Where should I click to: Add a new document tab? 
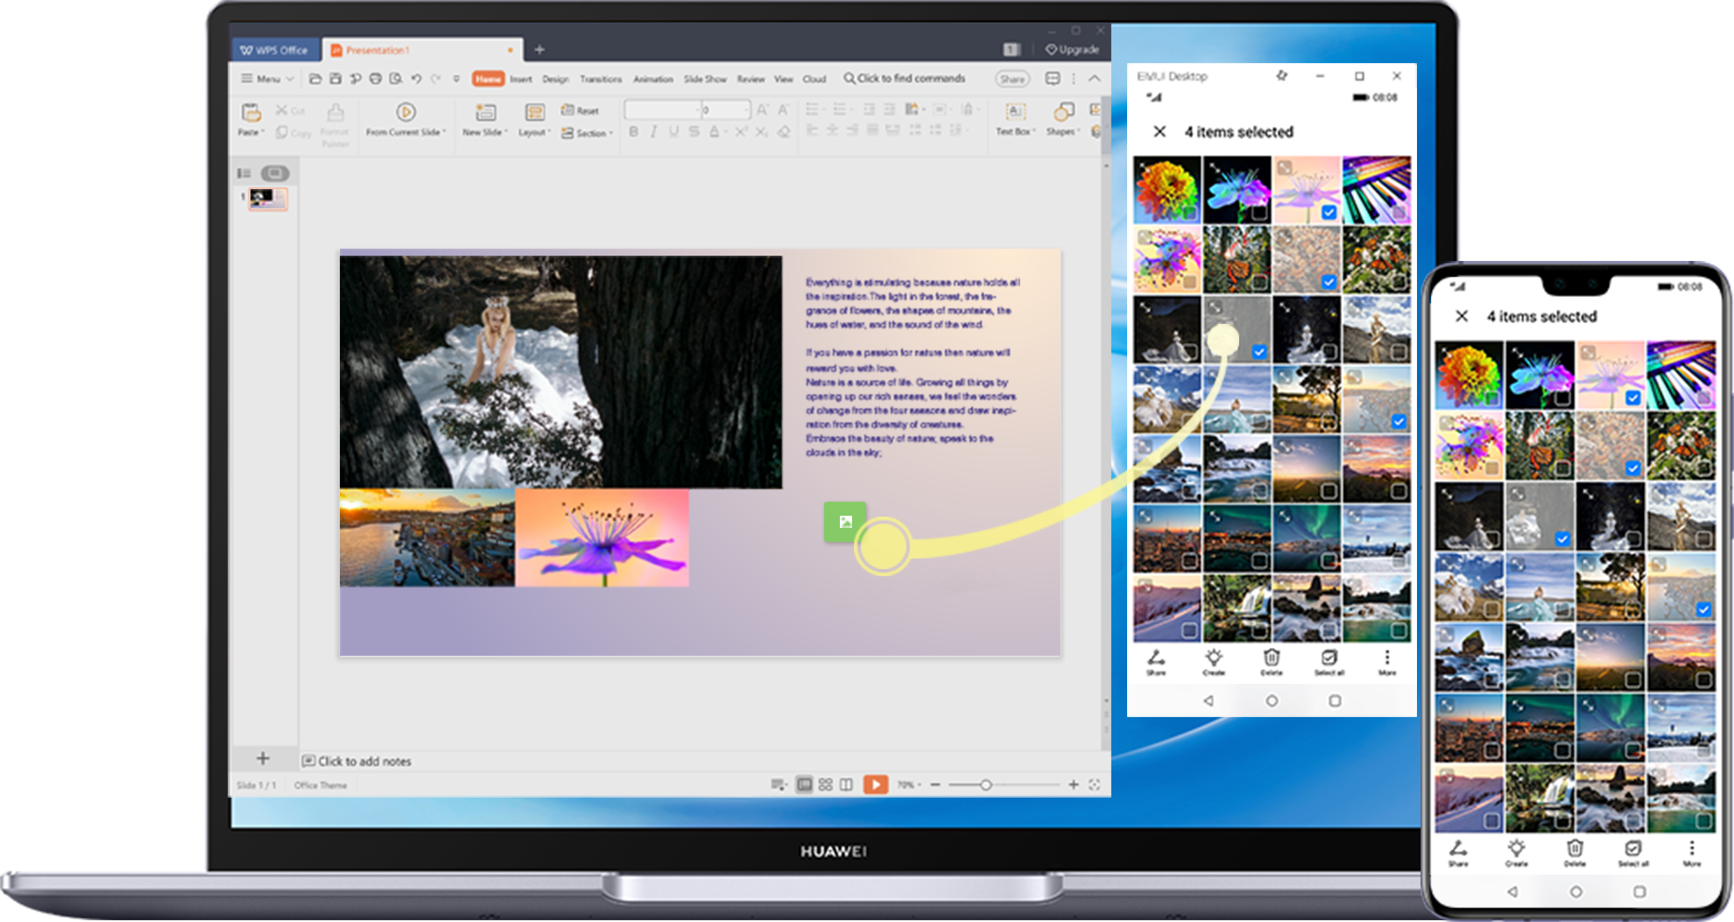coord(539,50)
